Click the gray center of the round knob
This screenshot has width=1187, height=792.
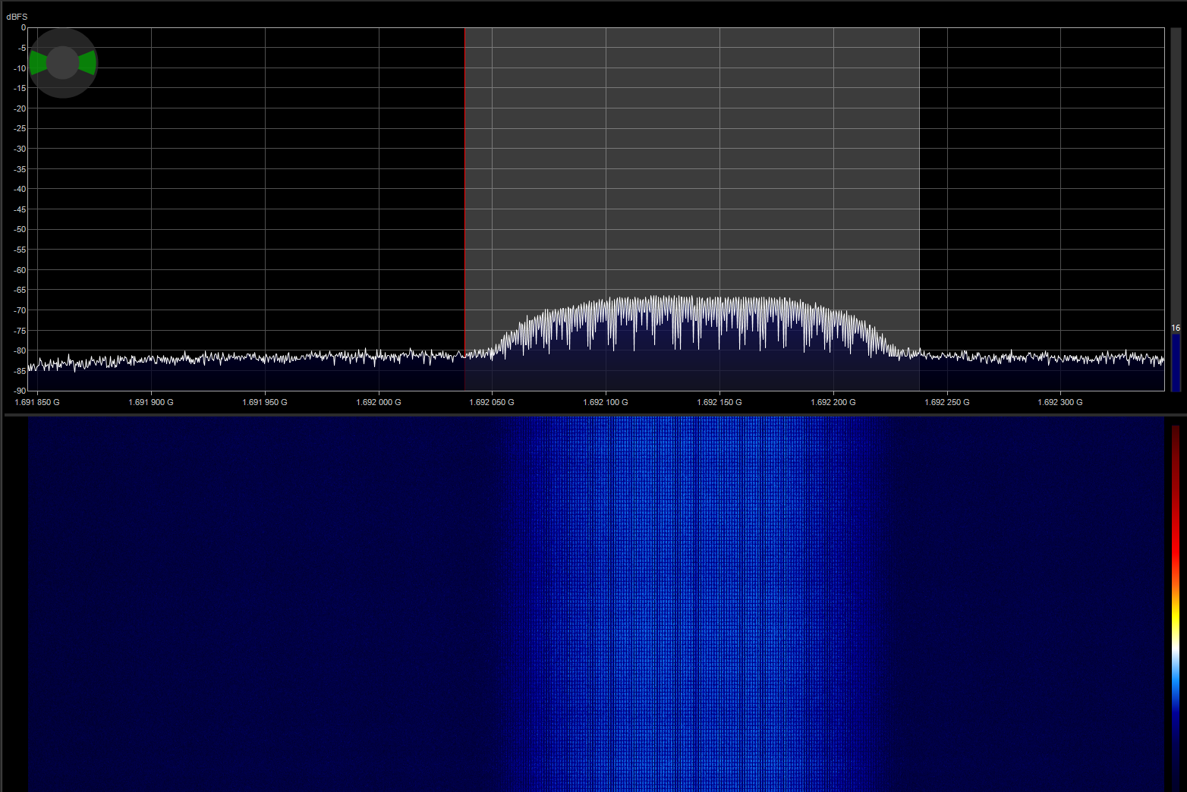tap(63, 63)
